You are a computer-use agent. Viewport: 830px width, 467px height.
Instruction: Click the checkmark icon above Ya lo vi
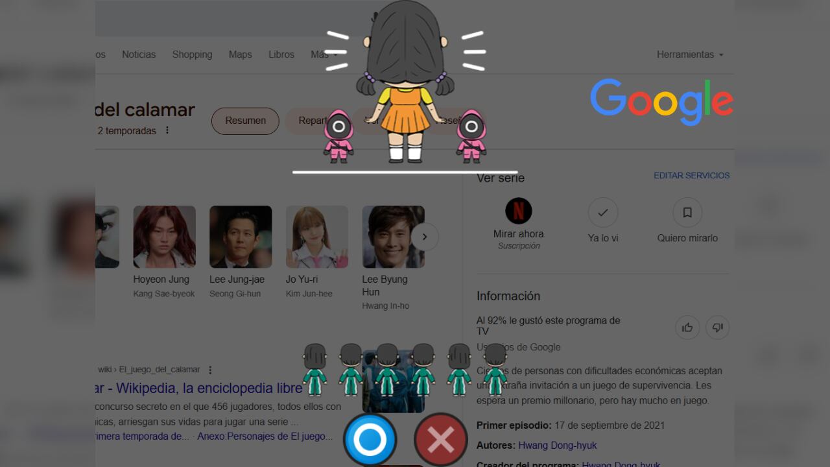(602, 212)
